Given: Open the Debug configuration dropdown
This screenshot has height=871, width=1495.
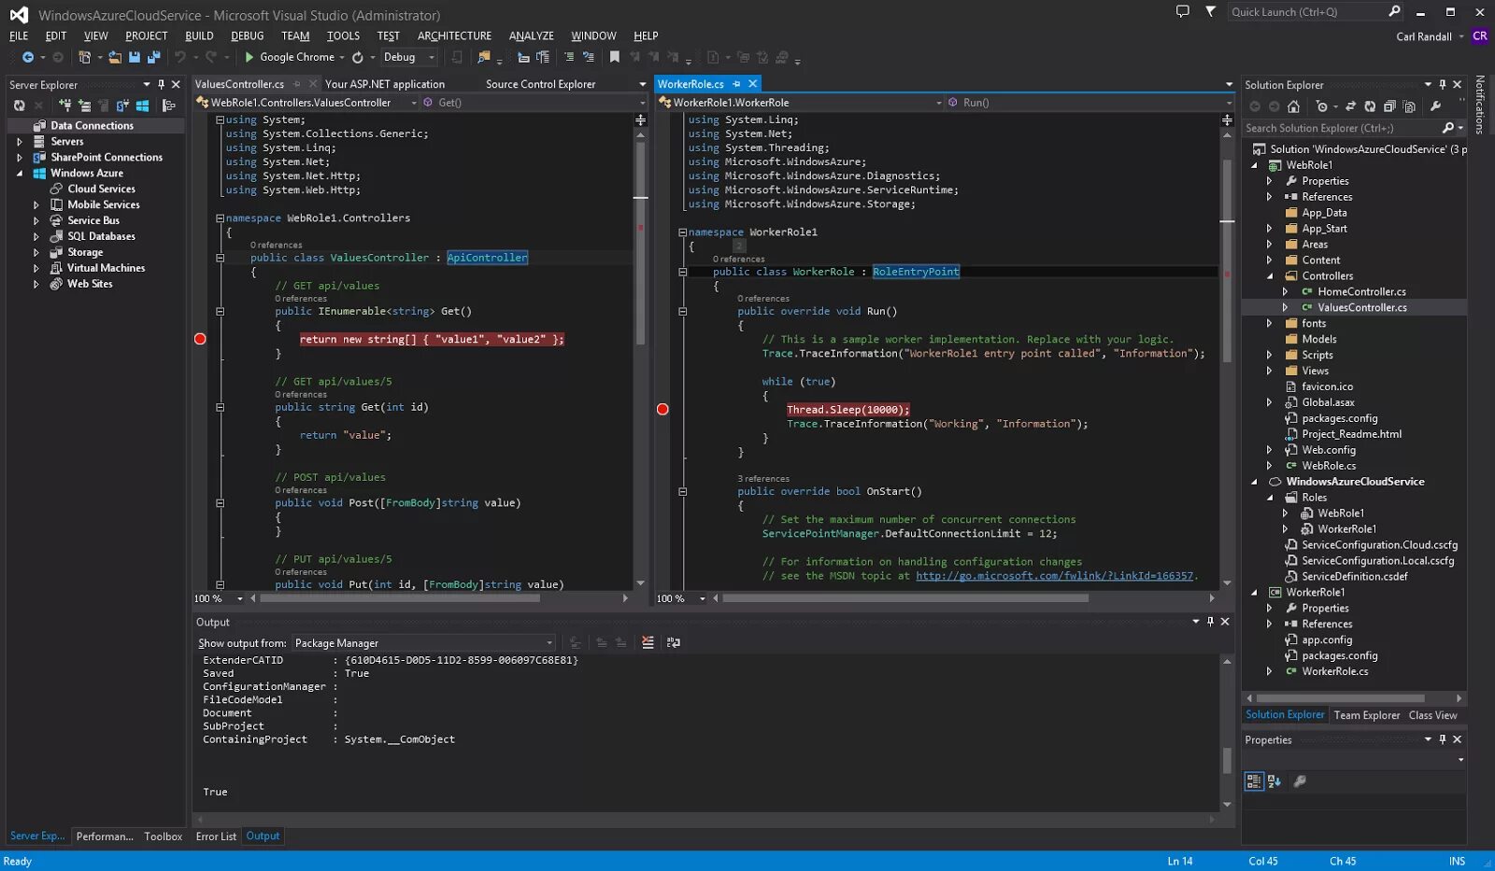Looking at the screenshot, I should point(431,57).
